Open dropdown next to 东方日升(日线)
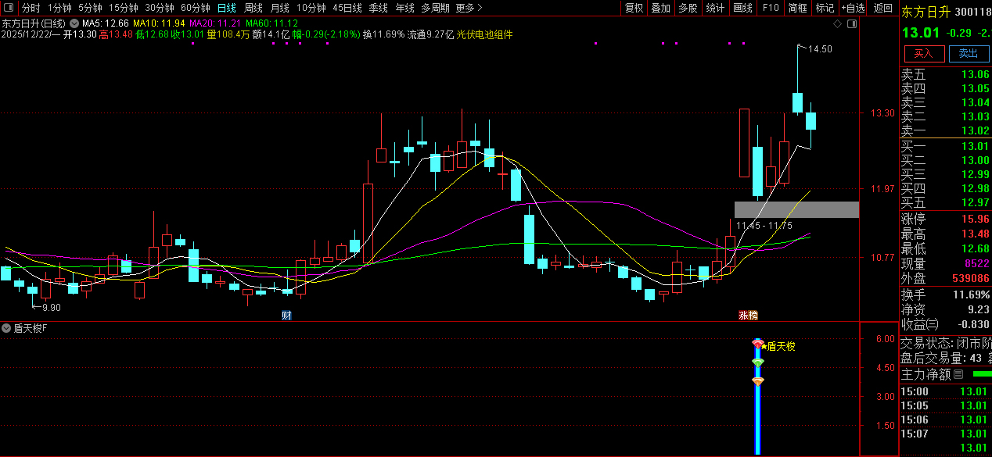Image resolution: width=992 pixels, height=457 pixels. pos(74,23)
